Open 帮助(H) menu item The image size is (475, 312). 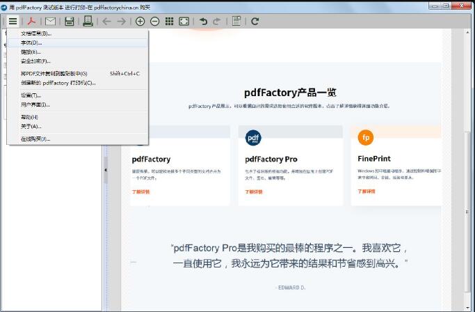[78, 117]
